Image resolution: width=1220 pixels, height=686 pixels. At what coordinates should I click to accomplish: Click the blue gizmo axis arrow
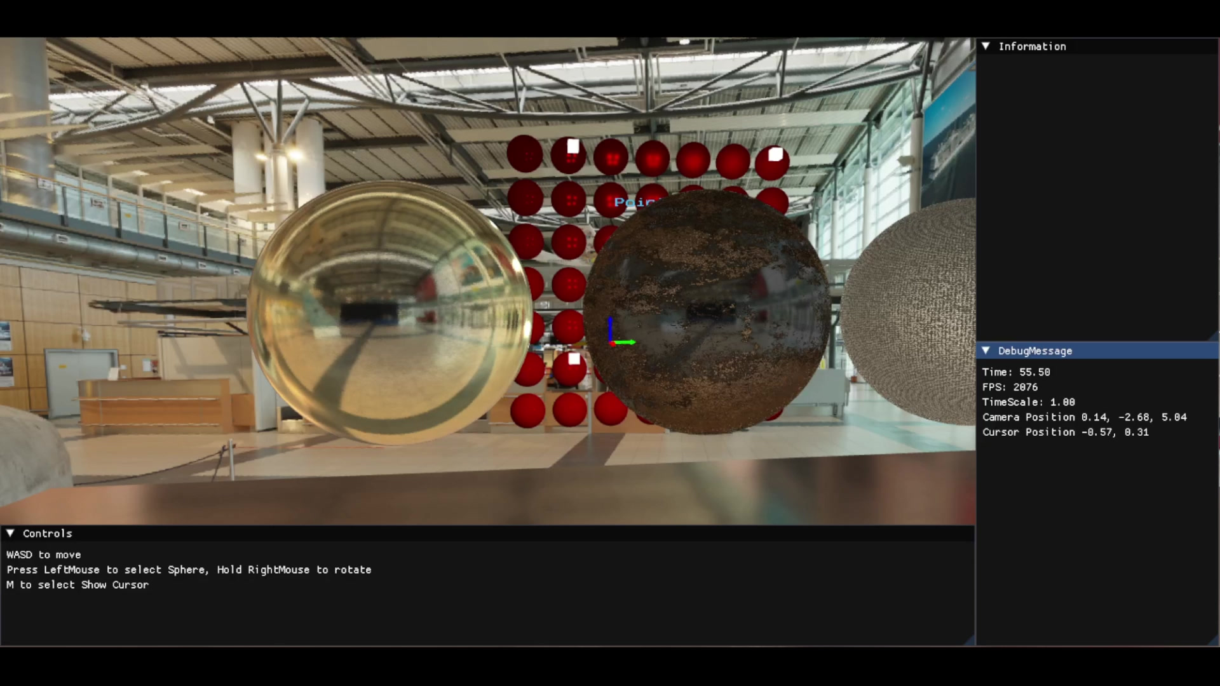pos(610,329)
